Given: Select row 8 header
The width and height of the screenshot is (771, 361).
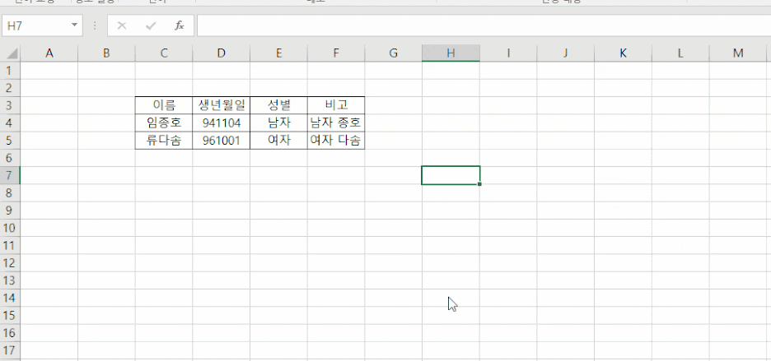Looking at the screenshot, I should [10, 193].
